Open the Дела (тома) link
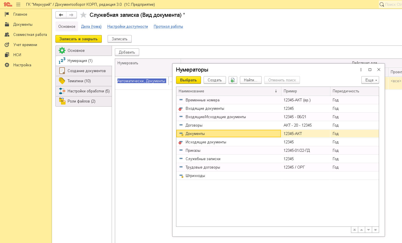The image size is (402, 243). pyautogui.click(x=91, y=27)
